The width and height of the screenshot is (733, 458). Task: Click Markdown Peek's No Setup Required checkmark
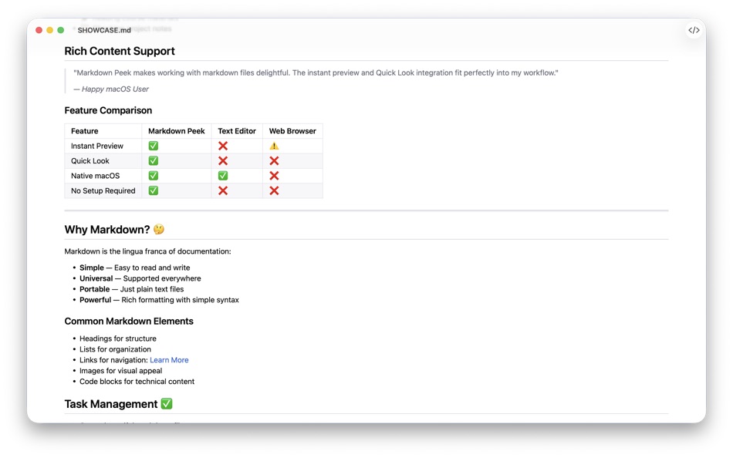click(153, 190)
